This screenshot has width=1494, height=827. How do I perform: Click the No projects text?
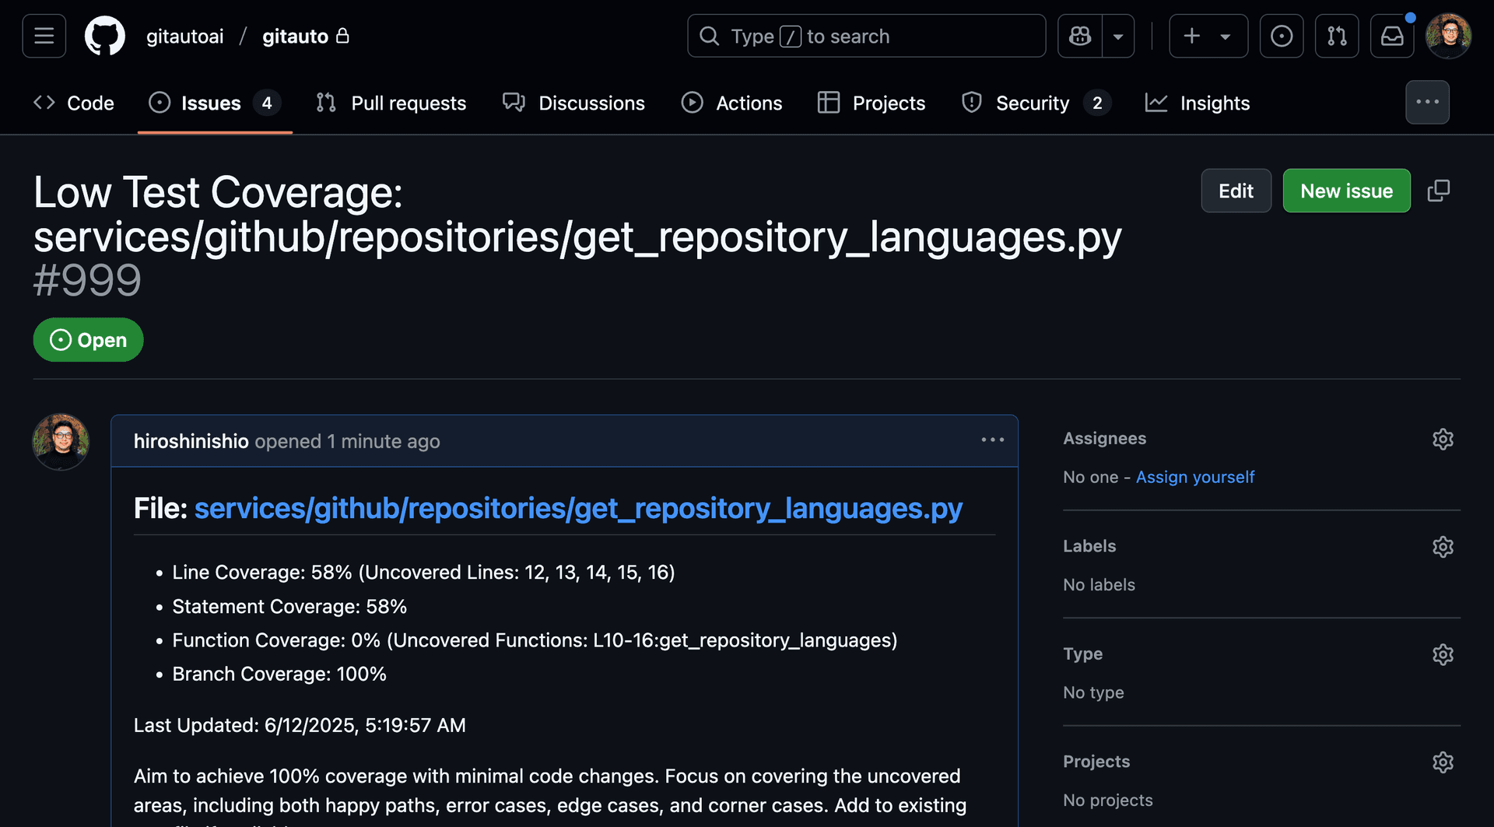1108,800
